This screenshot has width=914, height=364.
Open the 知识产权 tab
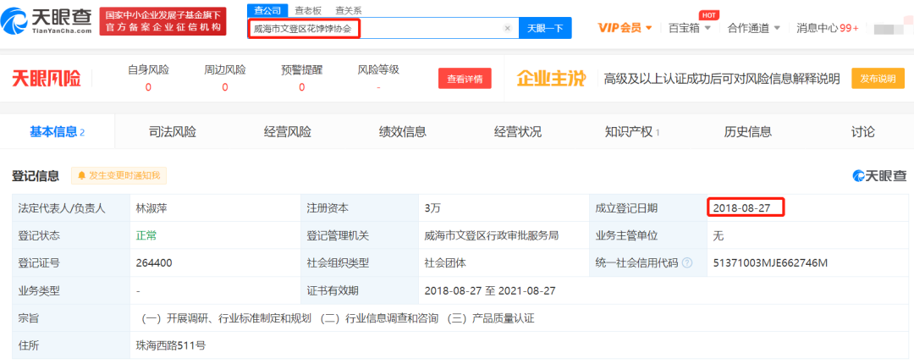point(632,132)
